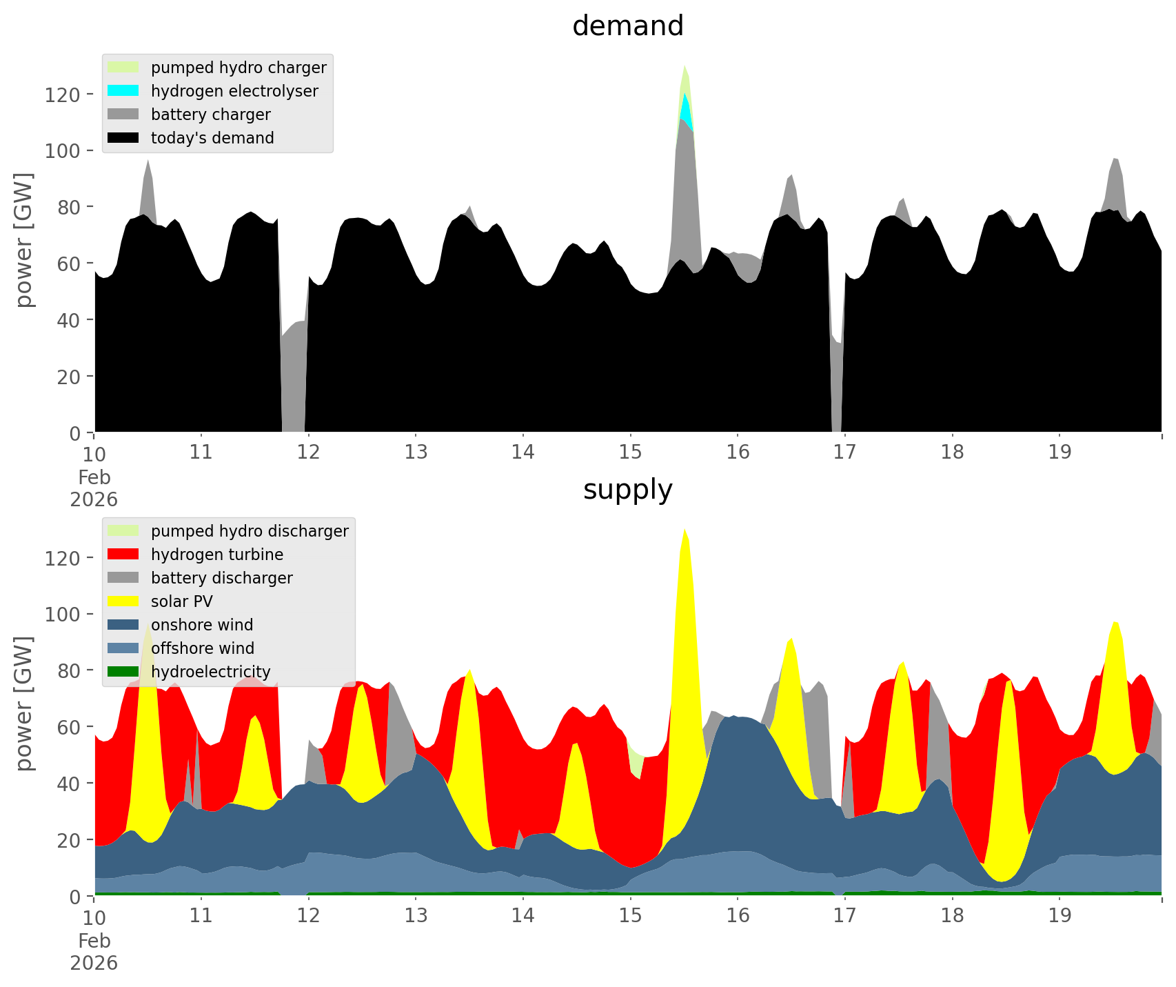Click the 15 date tick on demand chart

point(630,452)
